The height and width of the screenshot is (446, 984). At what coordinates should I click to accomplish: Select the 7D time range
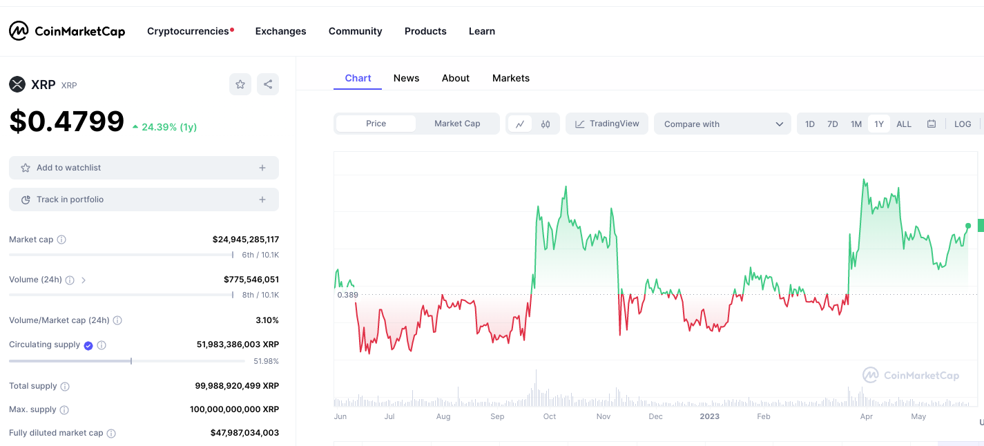[833, 124]
